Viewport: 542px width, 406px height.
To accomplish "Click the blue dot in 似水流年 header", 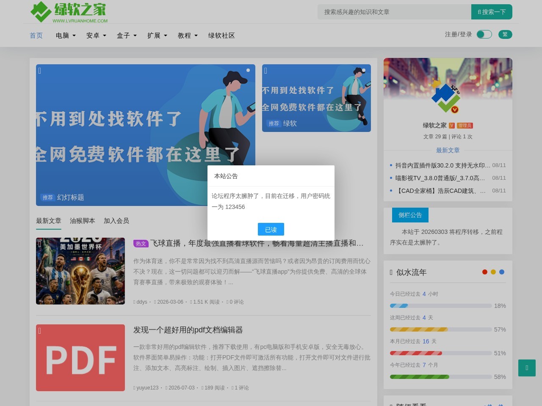I will (x=502, y=272).
